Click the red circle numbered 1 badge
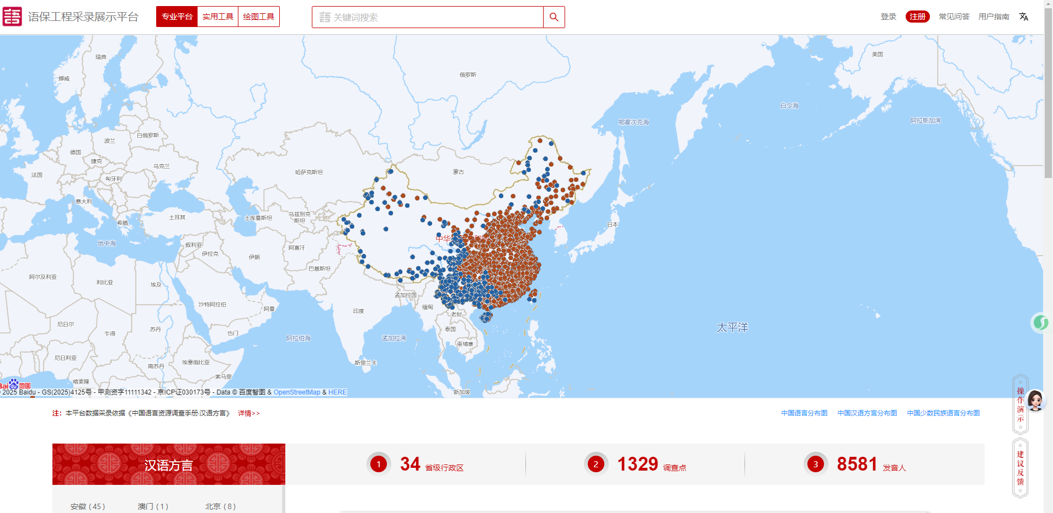The height and width of the screenshot is (513, 1053). pos(379,464)
